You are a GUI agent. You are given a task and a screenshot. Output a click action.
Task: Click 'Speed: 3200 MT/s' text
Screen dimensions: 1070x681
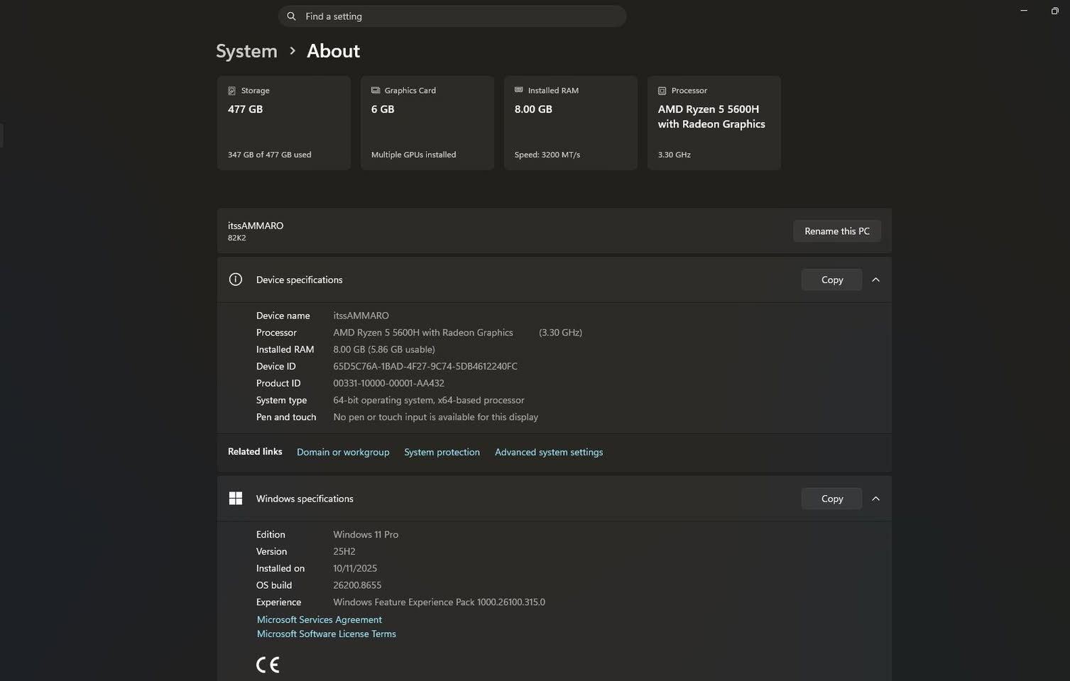coord(547,155)
